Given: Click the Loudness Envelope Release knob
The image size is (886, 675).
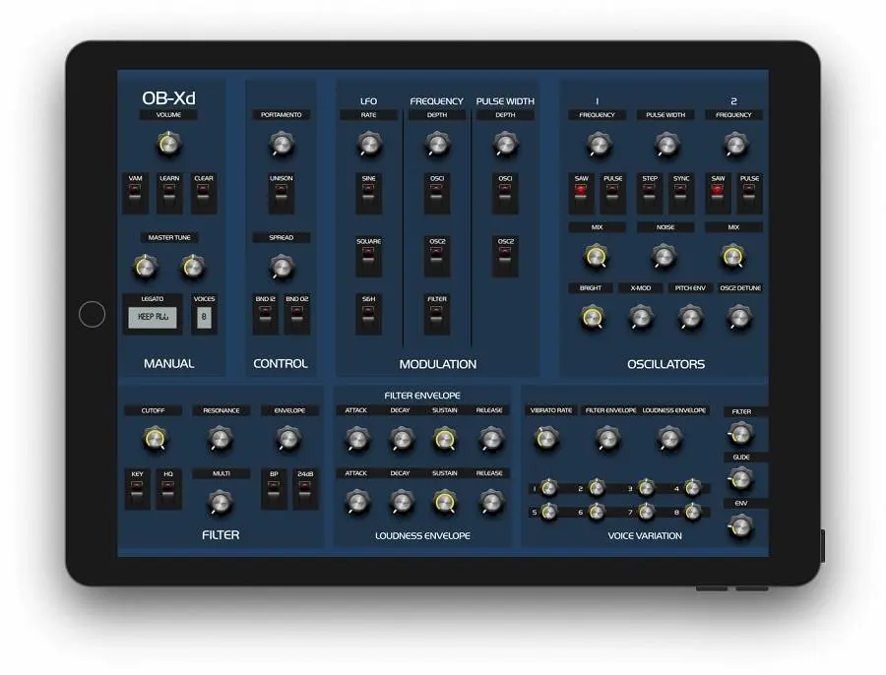Looking at the screenshot, I should coord(490,502).
